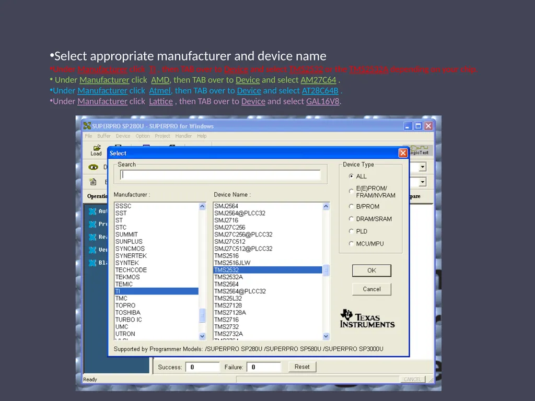Click the Auto operation icon in blue panel
This screenshot has height=401, width=535.
pos(92,211)
